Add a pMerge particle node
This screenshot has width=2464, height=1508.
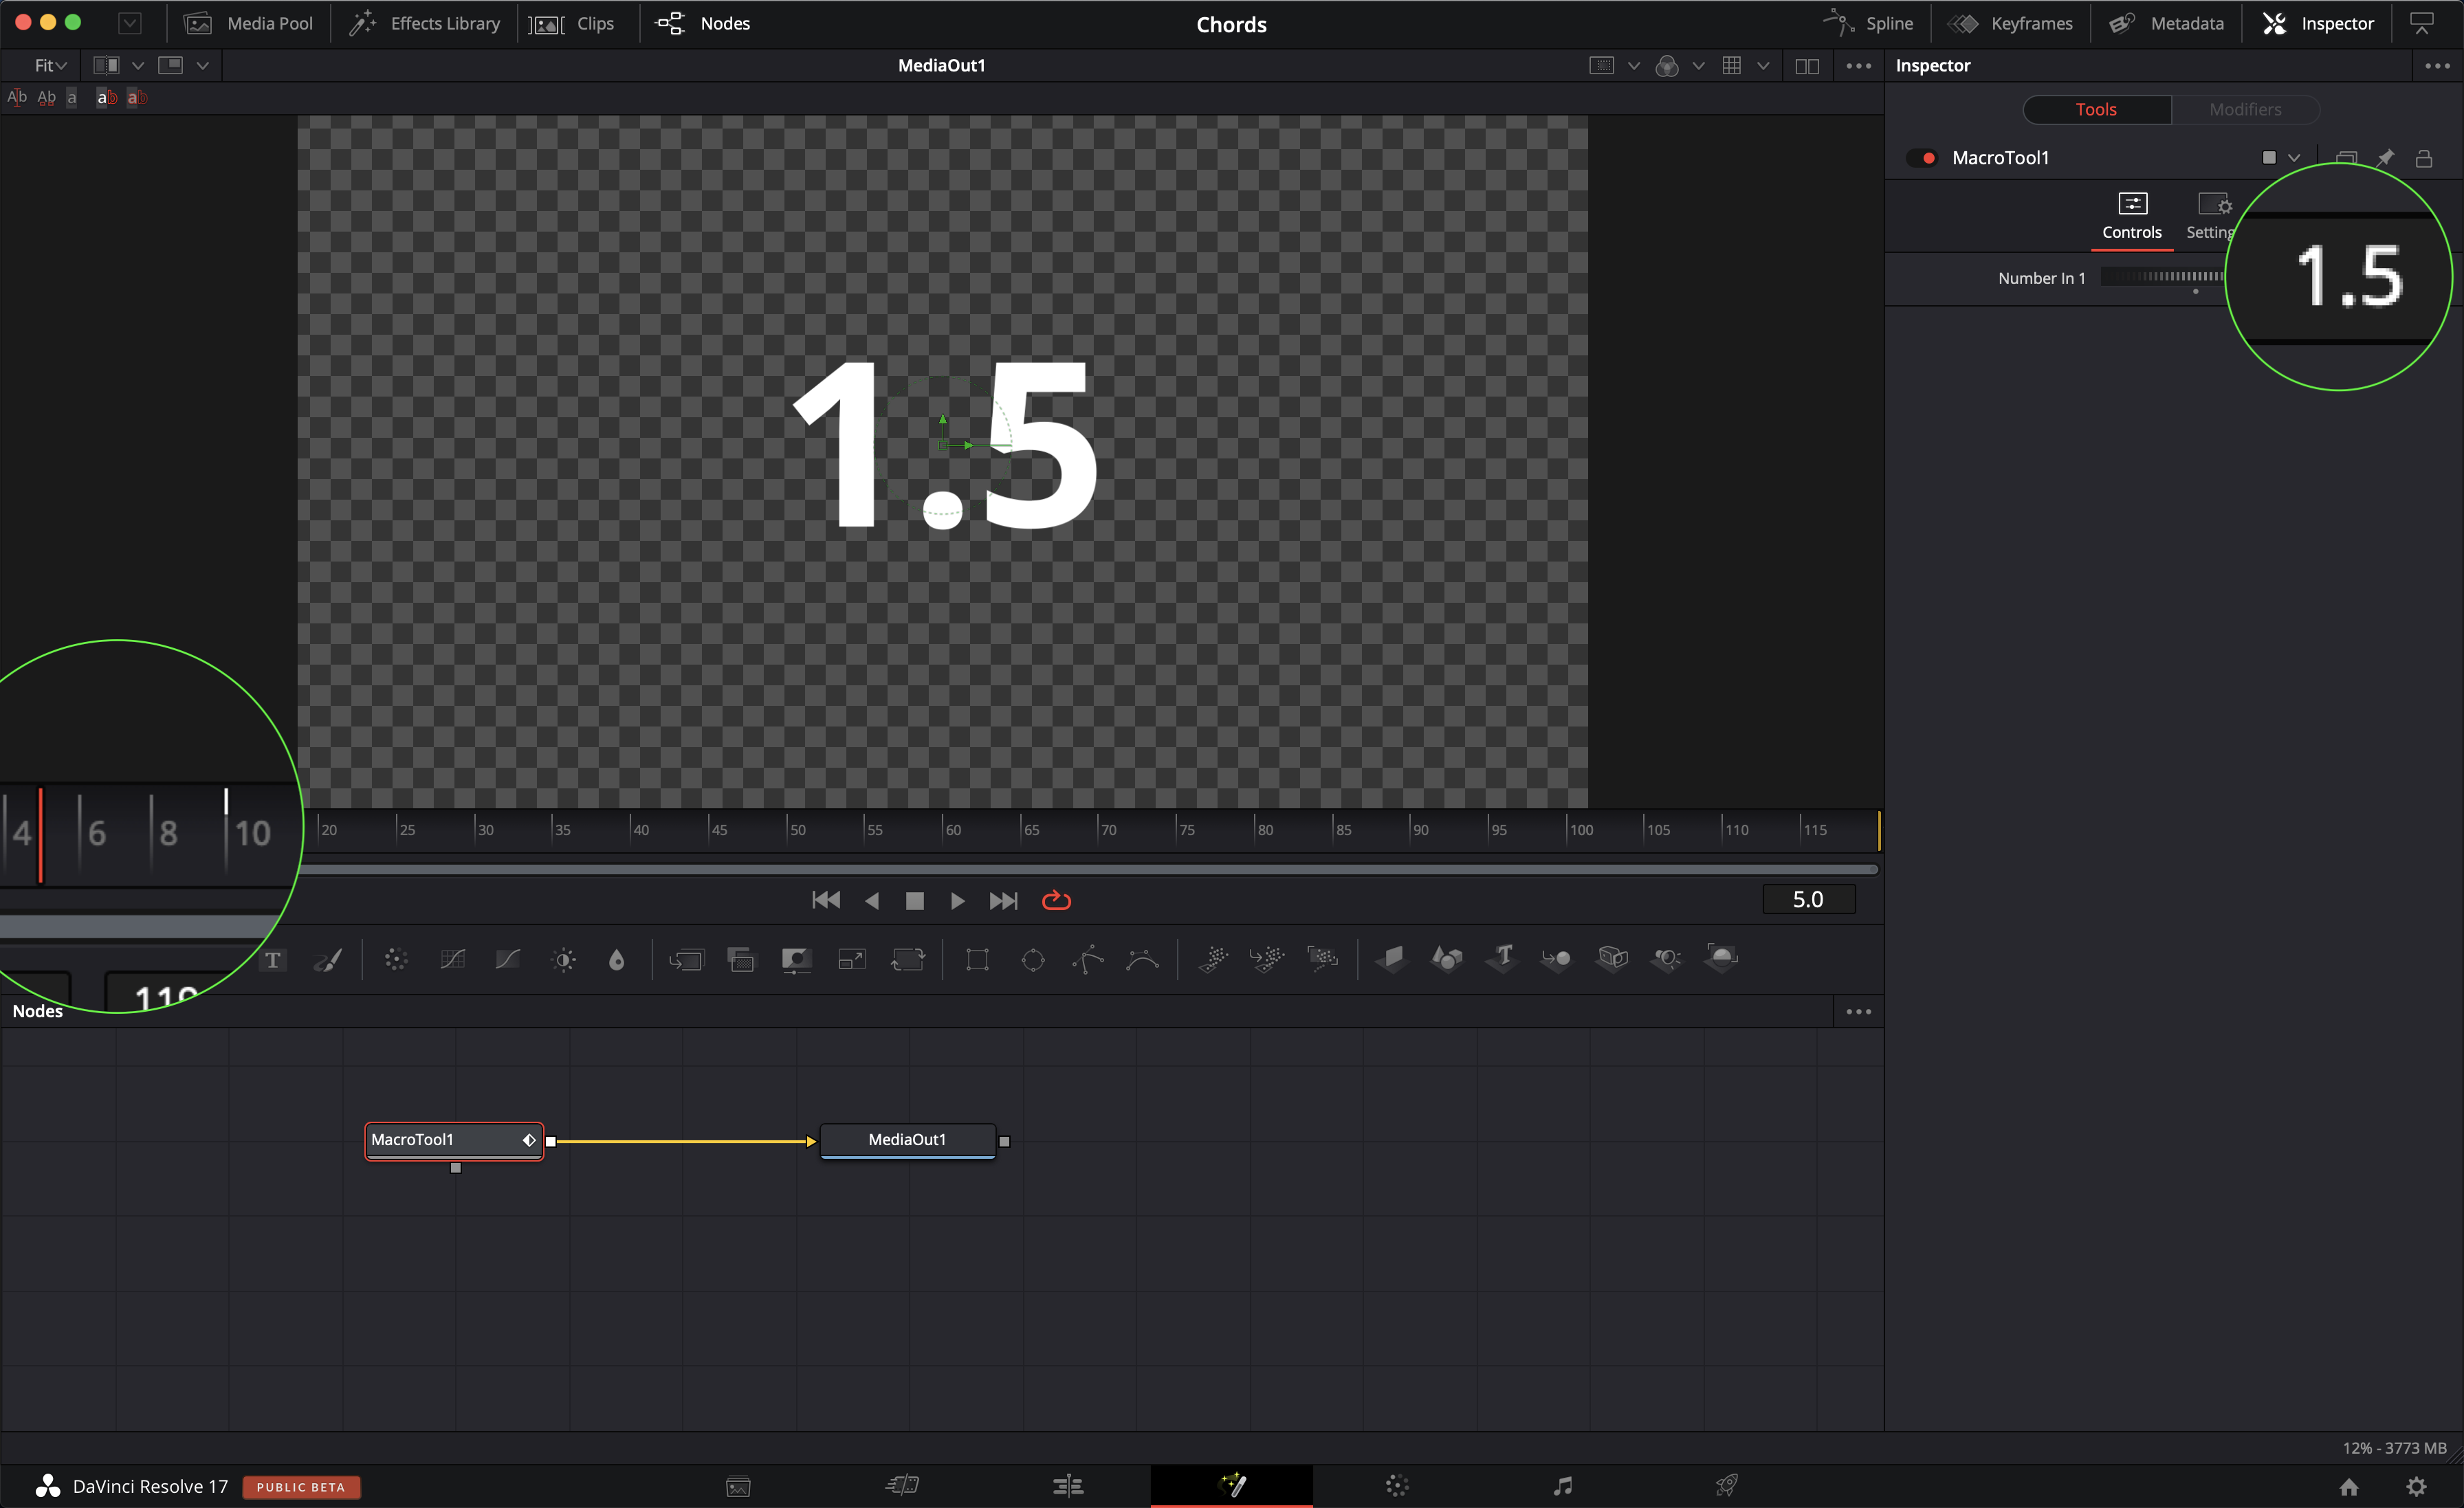[1267, 959]
